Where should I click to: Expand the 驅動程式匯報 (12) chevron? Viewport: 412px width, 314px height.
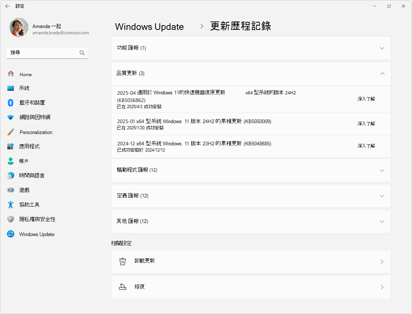point(382,170)
